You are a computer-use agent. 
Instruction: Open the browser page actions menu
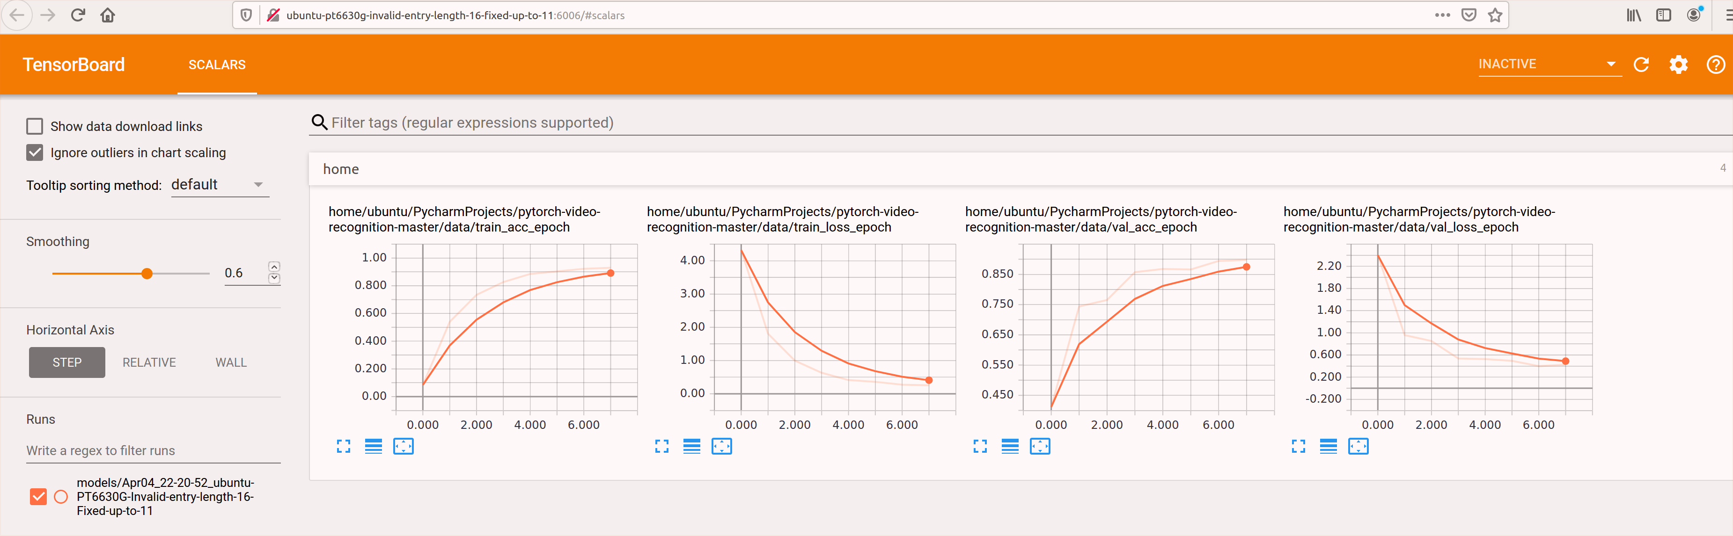coord(1442,15)
